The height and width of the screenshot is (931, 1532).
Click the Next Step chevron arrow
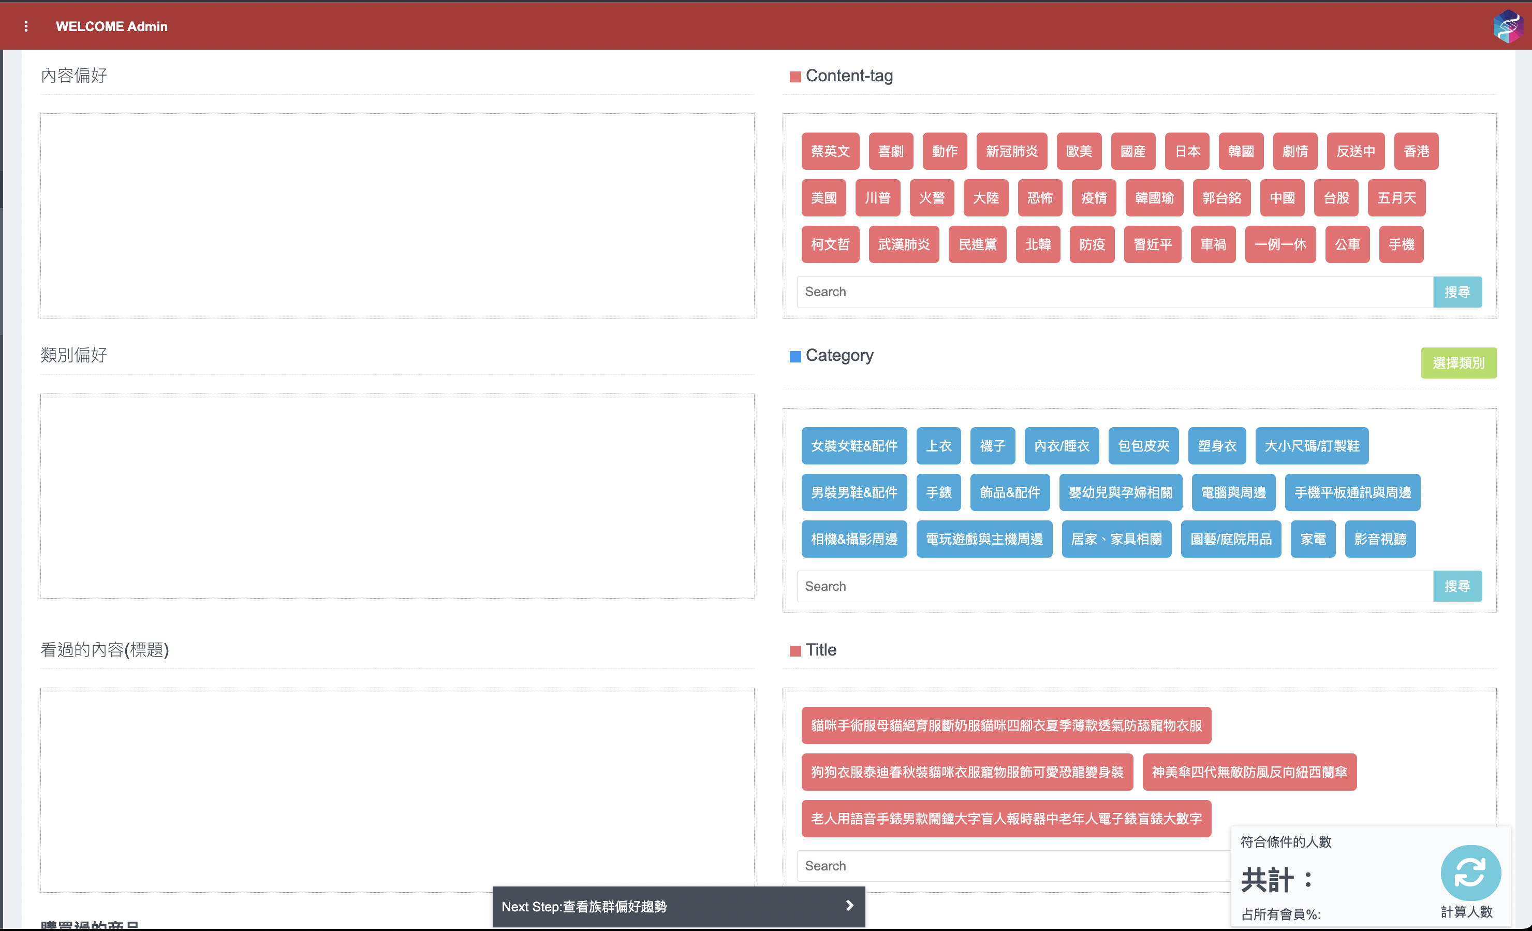pyautogui.click(x=849, y=906)
